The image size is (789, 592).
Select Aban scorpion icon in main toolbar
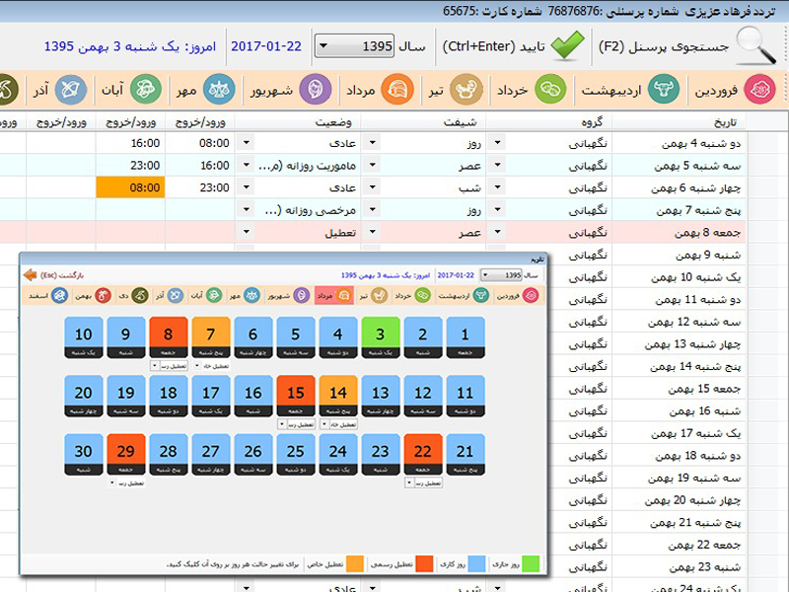click(145, 90)
